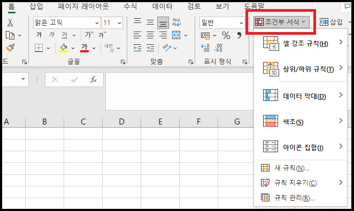Click the Insert Function fx button
Image resolution: width=354 pixels, height=211 pixels.
(94, 80)
